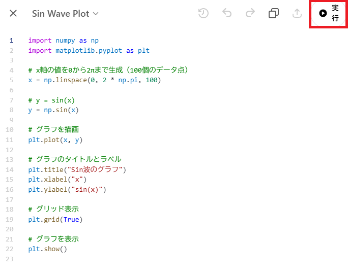Click 'import matplotlib.pyplot as plt' line
Viewport: 349px width, 277px height.
89,51
